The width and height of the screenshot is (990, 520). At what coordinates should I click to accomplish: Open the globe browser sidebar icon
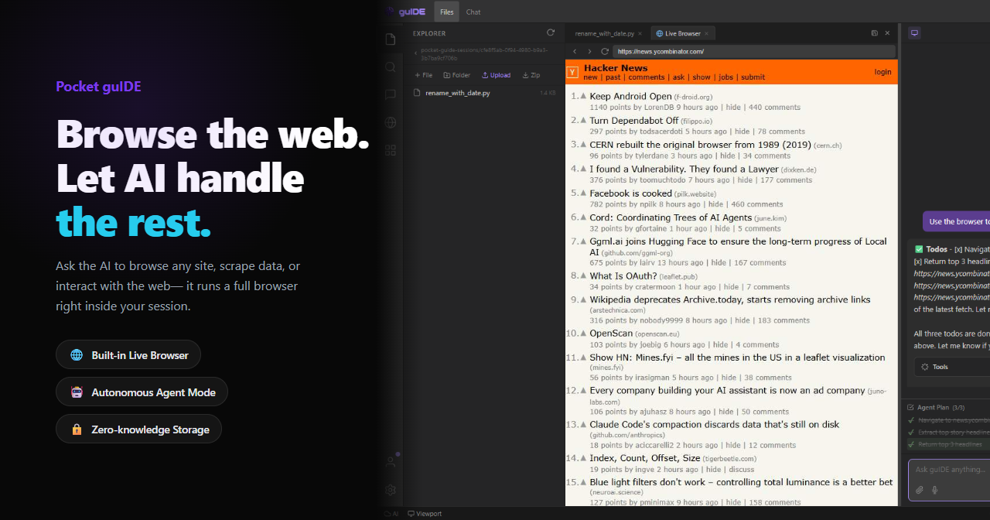(391, 122)
